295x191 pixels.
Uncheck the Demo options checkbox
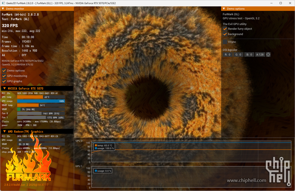(4, 71)
